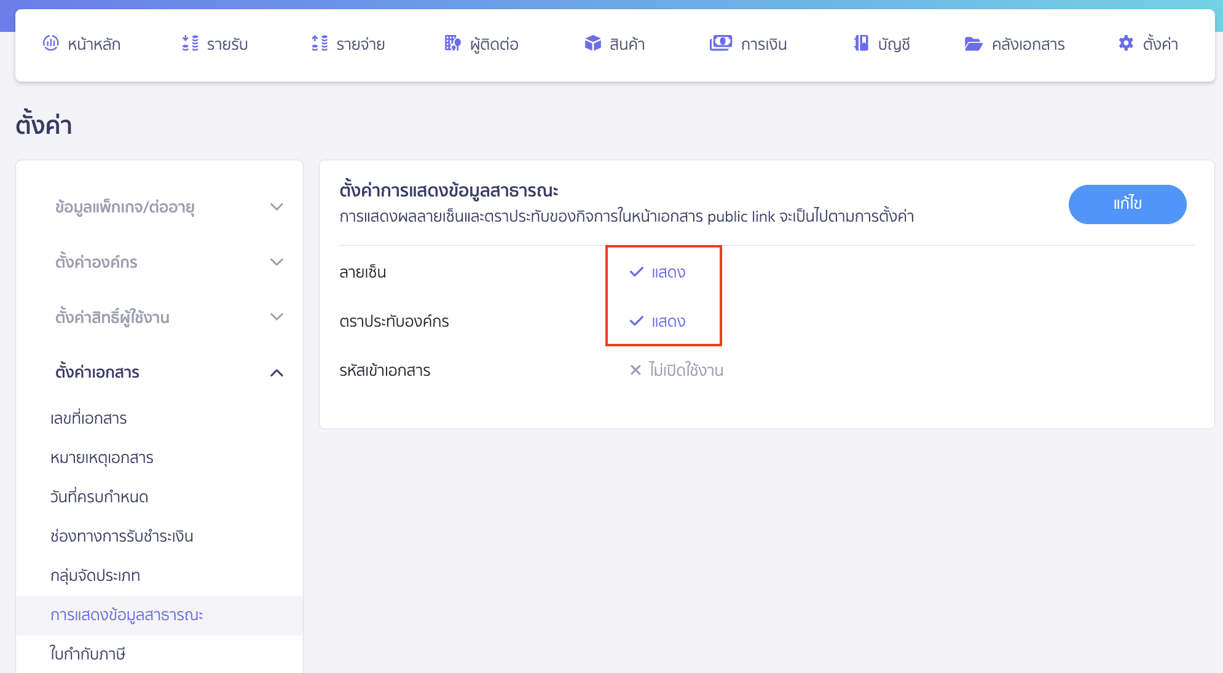Open คลังเอกสาร with the folder icon
This screenshot has height=673, width=1223.
pyautogui.click(x=973, y=43)
